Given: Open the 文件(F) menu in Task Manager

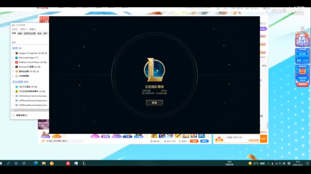Looking at the screenshot, I should coord(15,29).
